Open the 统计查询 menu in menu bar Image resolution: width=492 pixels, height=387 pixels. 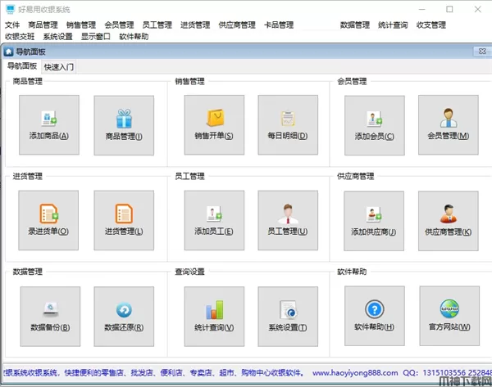click(x=393, y=25)
